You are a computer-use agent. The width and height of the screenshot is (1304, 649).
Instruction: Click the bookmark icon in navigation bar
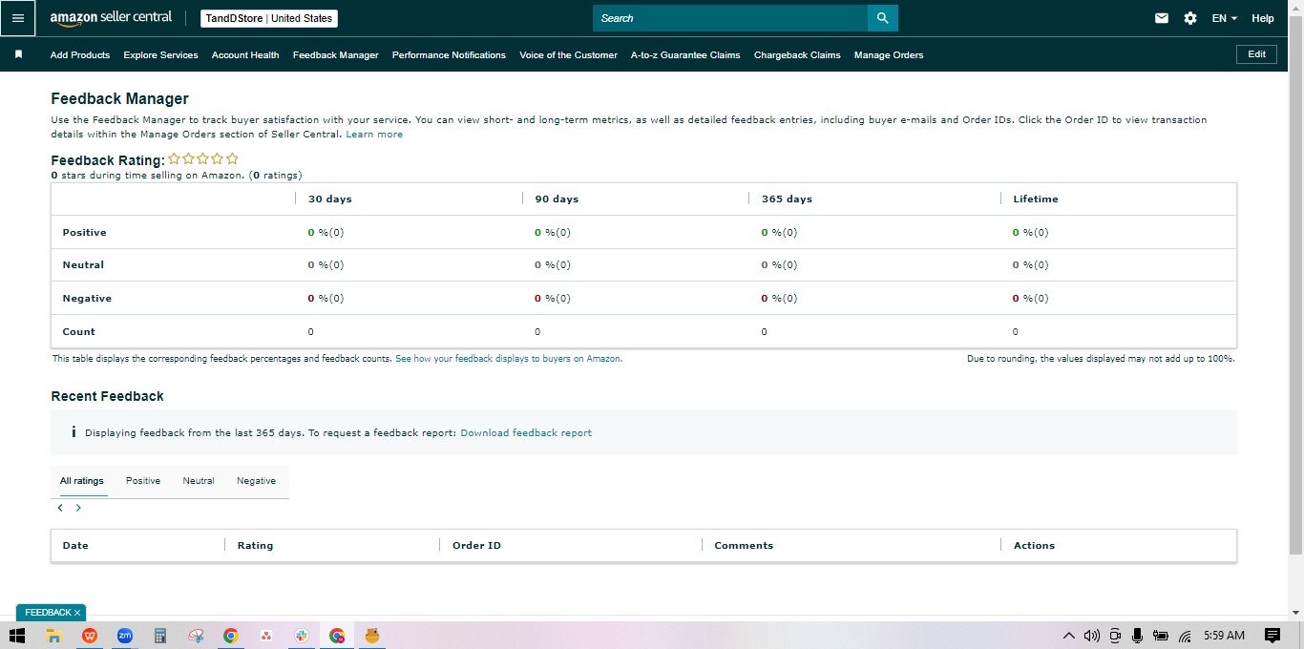[18, 54]
